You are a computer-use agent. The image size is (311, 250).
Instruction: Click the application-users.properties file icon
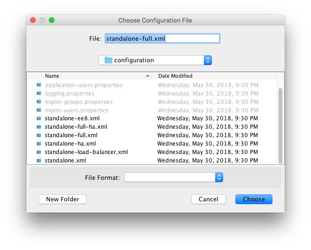[39, 85]
